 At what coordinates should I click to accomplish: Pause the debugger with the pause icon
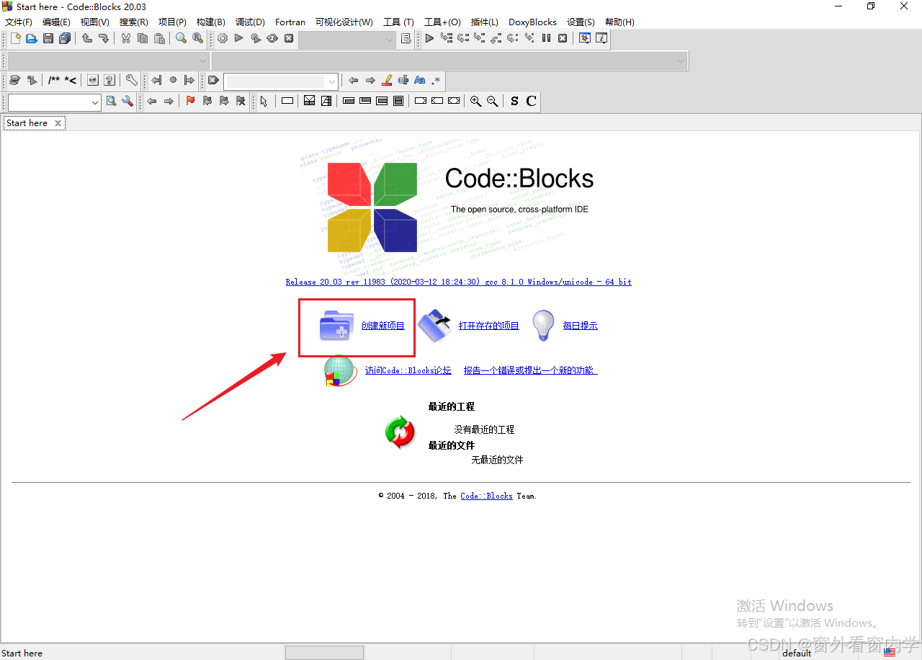tap(546, 39)
